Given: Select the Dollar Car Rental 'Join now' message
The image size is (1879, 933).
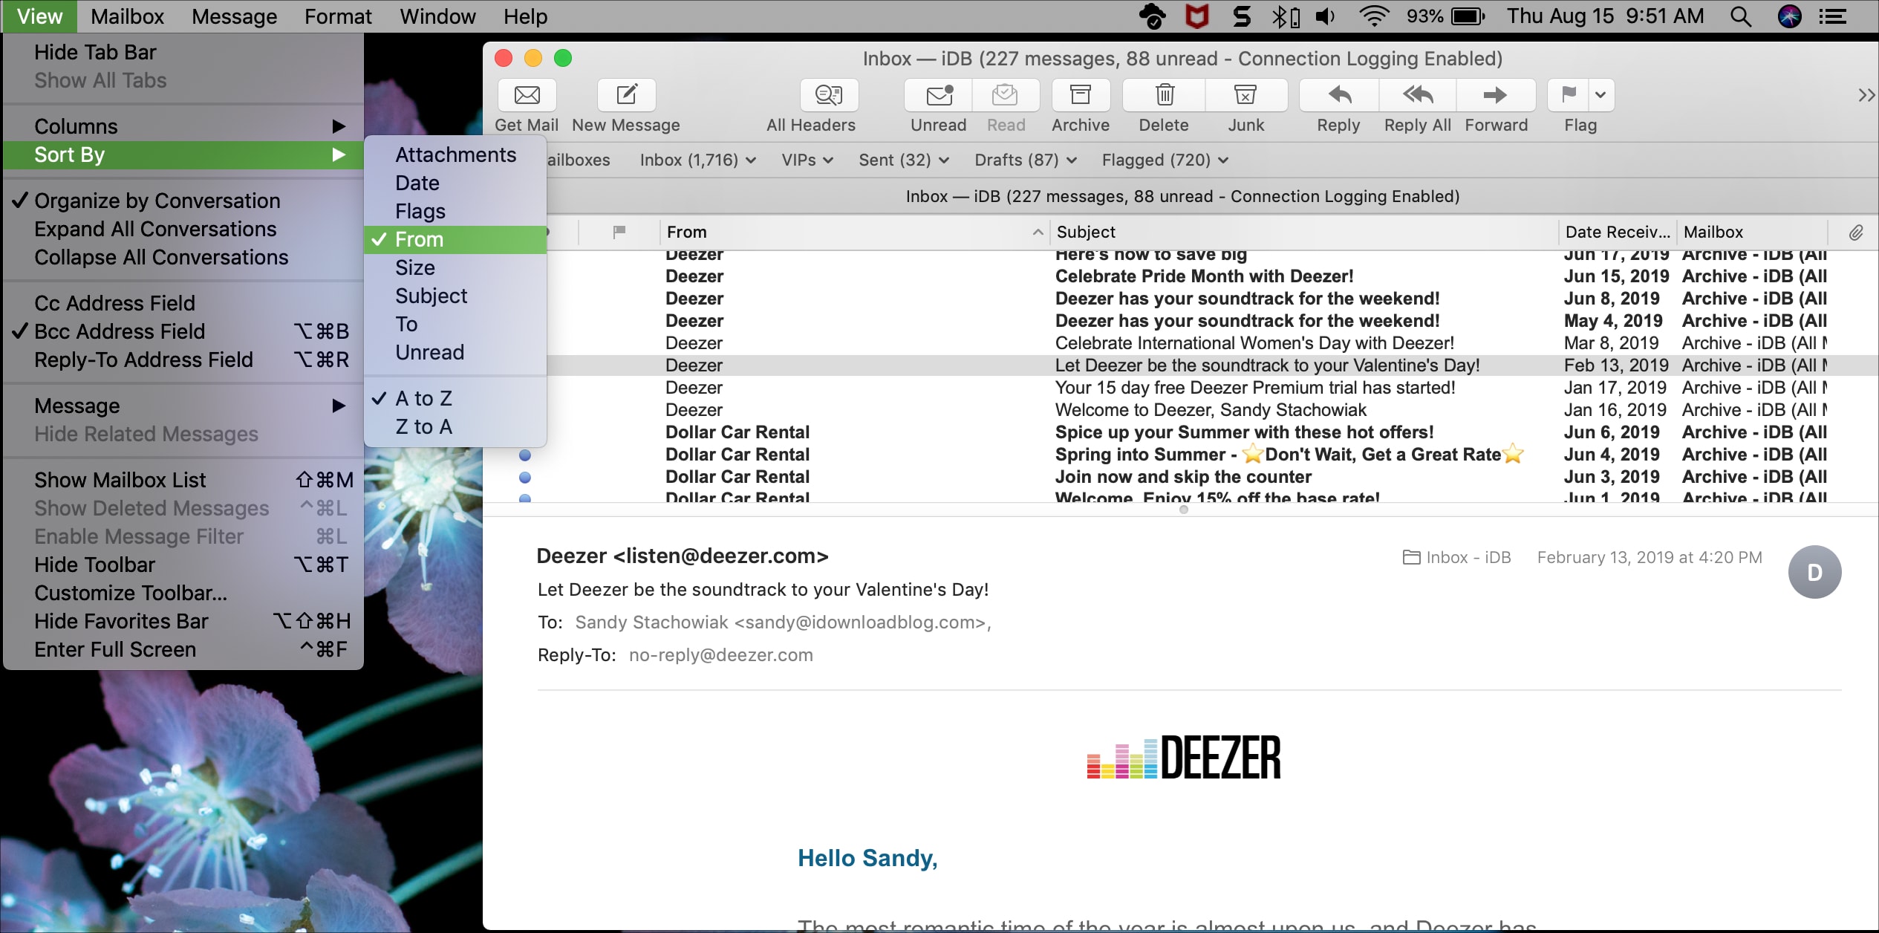Looking at the screenshot, I should click(1181, 477).
